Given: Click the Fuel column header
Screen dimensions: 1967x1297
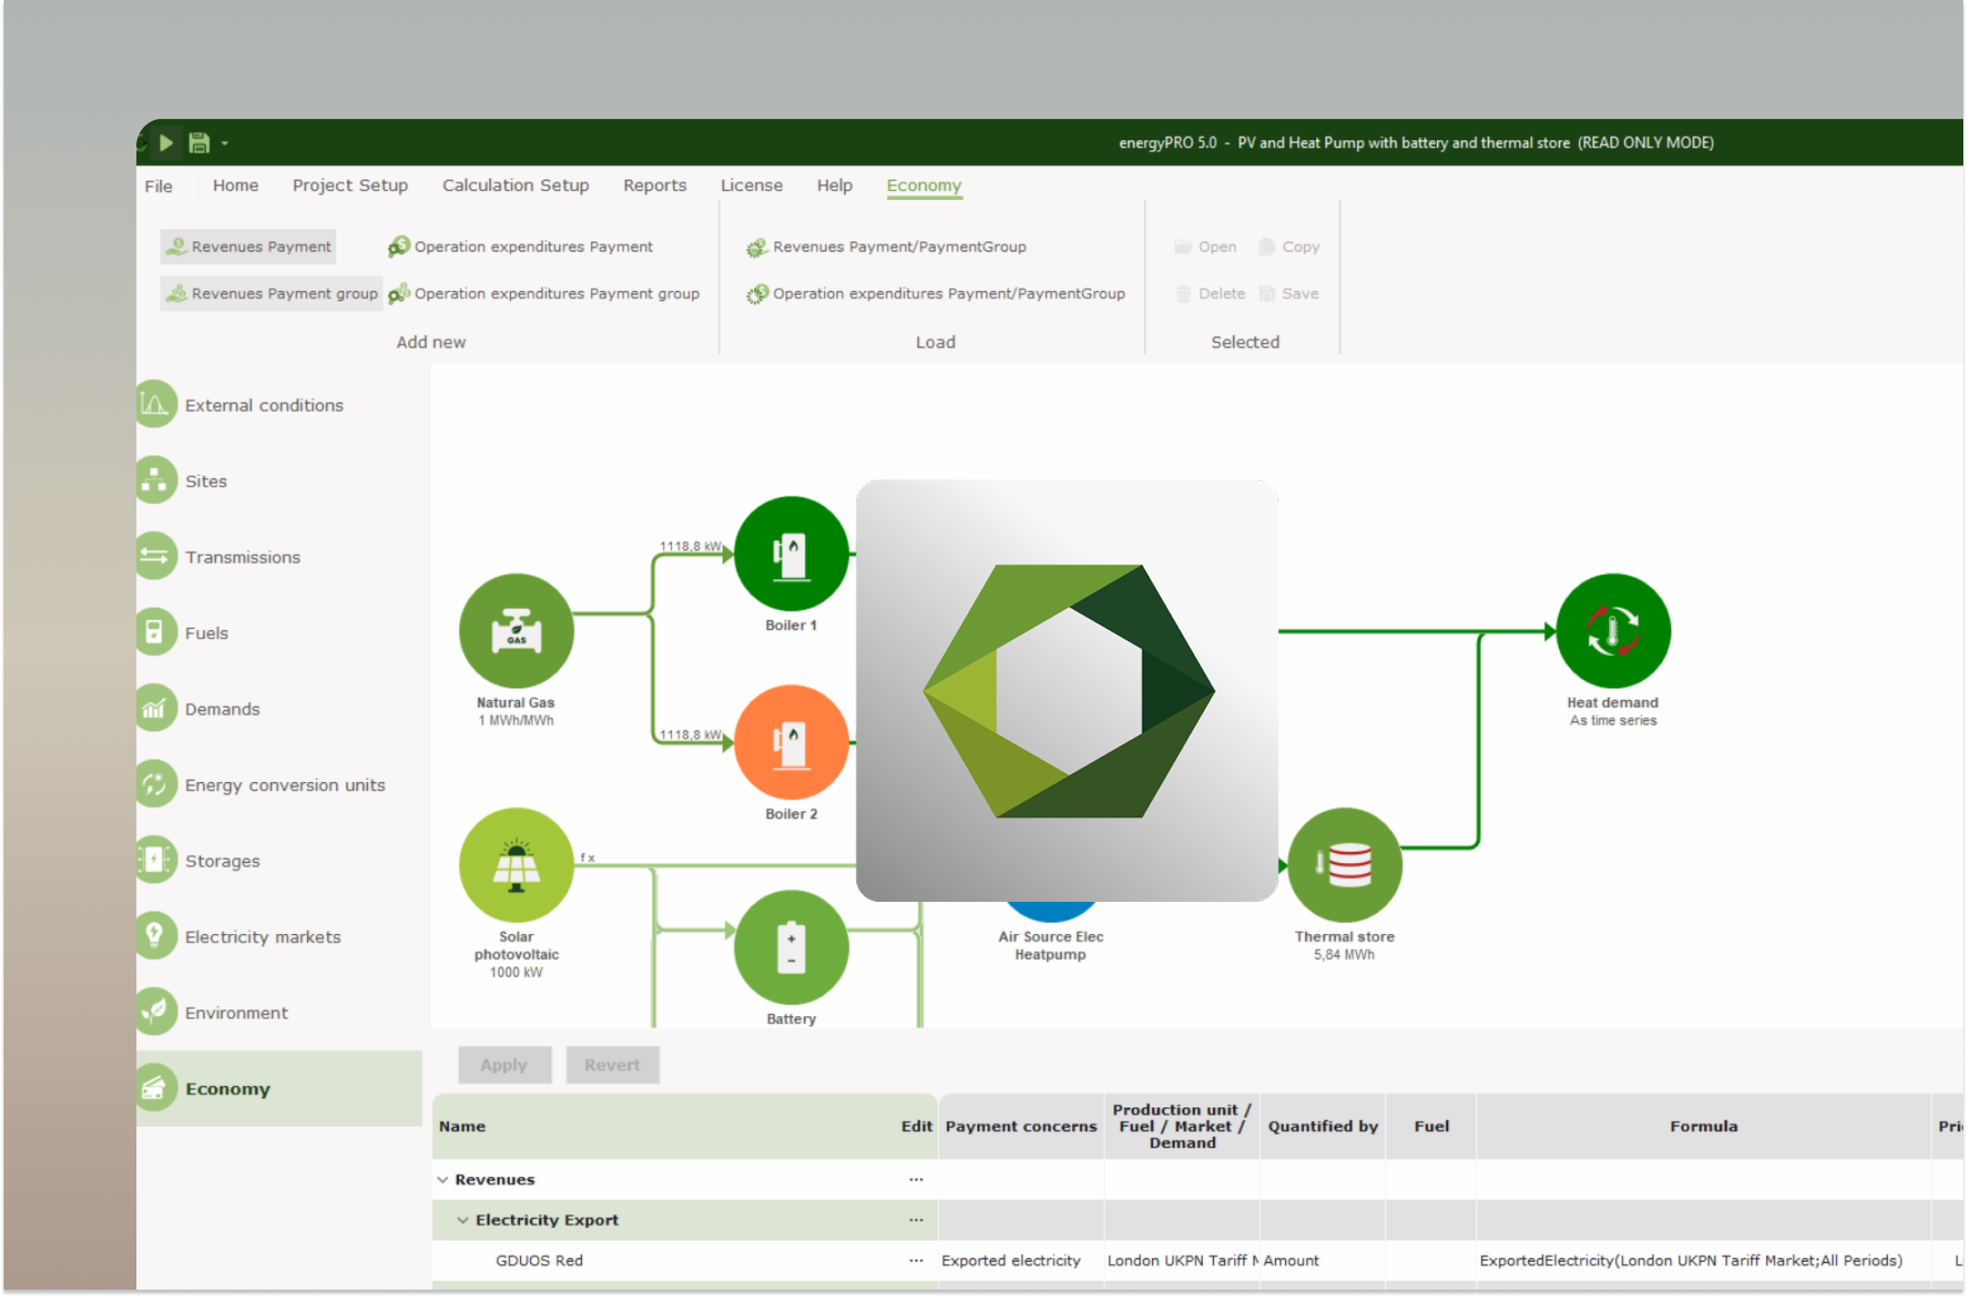Looking at the screenshot, I should coord(1431,1127).
